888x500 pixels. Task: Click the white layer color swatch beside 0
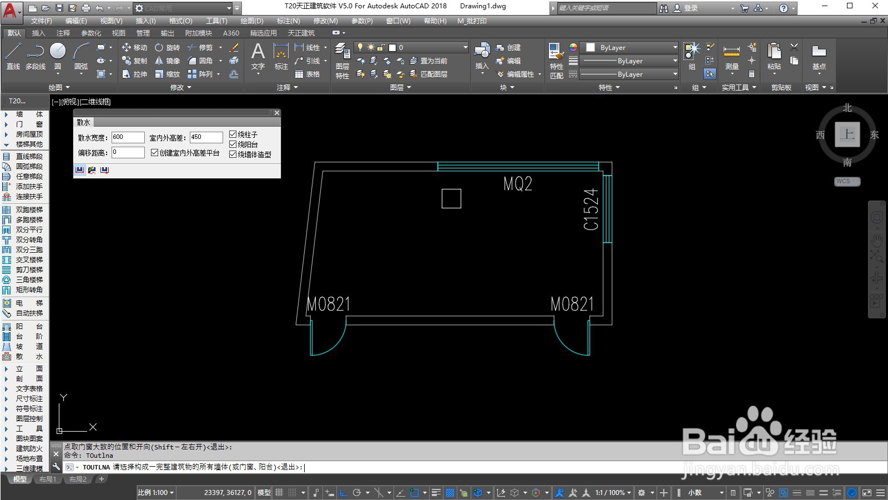point(392,48)
